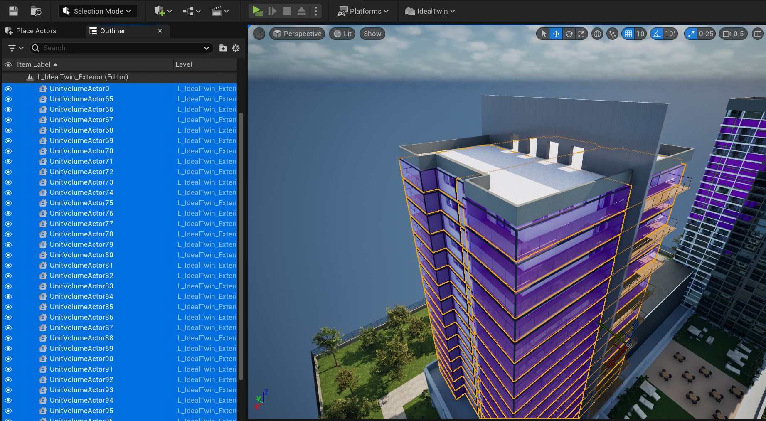Open the Selection Mode dropdown
766x421 pixels.
(97, 11)
